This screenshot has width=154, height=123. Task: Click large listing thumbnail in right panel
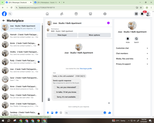[x=132, y=25]
